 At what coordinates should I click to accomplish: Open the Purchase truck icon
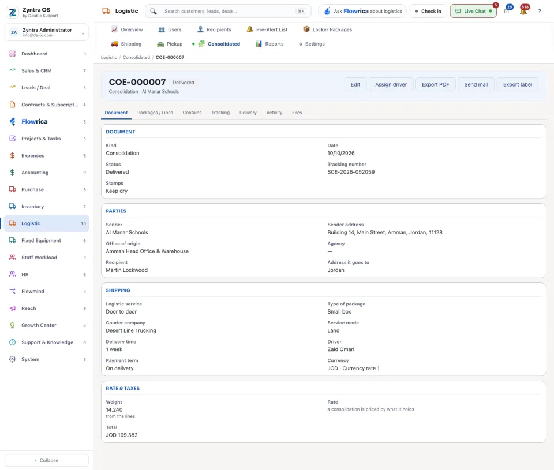coord(12,189)
